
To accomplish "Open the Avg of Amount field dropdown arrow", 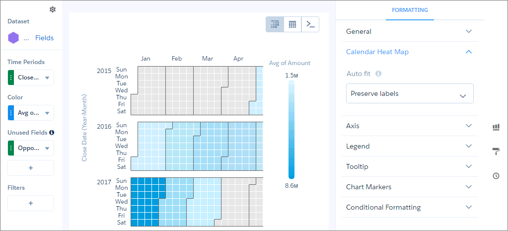I will (47, 113).
